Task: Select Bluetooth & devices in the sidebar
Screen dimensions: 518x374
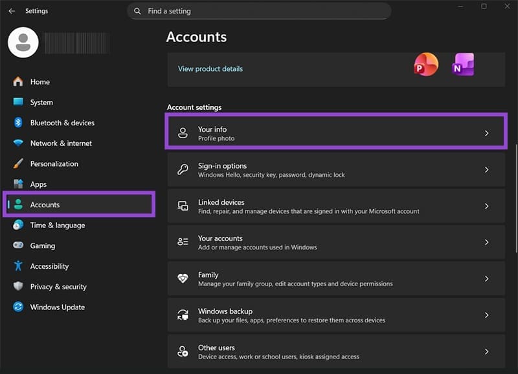Action: pos(62,123)
